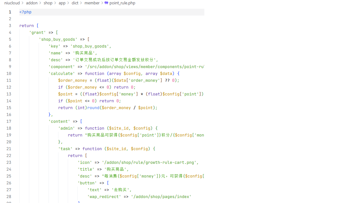Click the '/addon/shop/pages/index' redirect string
The height and width of the screenshot is (203, 339).
(x=161, y=197)
